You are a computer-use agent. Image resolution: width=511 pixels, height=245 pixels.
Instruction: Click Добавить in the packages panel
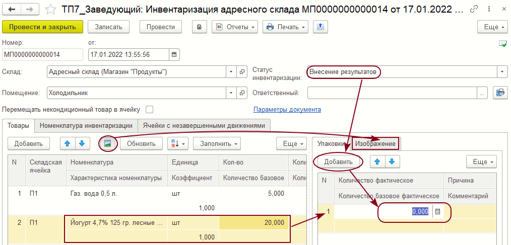(x=338, y=161)
